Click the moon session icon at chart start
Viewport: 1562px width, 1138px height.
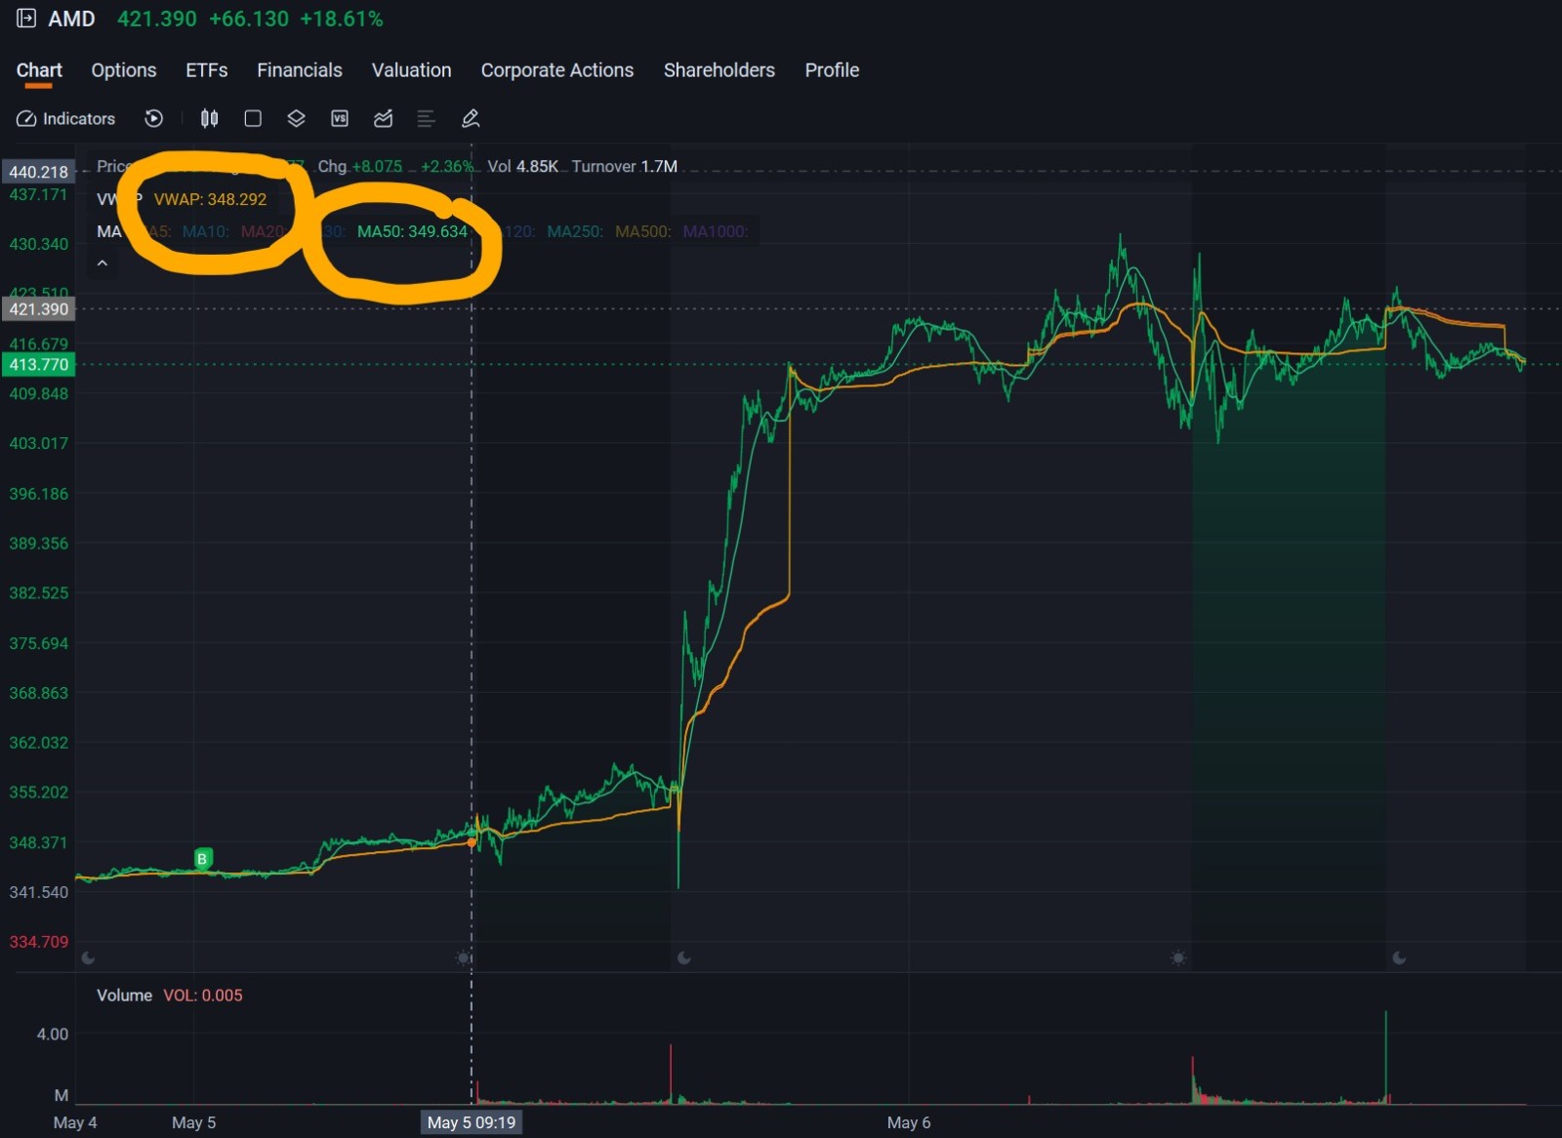tap(88, 958)
